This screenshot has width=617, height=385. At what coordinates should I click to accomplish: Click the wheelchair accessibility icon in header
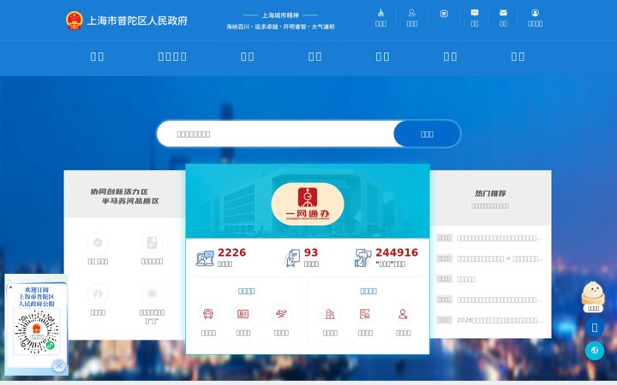pyautogui.click(x=380, y=14)
